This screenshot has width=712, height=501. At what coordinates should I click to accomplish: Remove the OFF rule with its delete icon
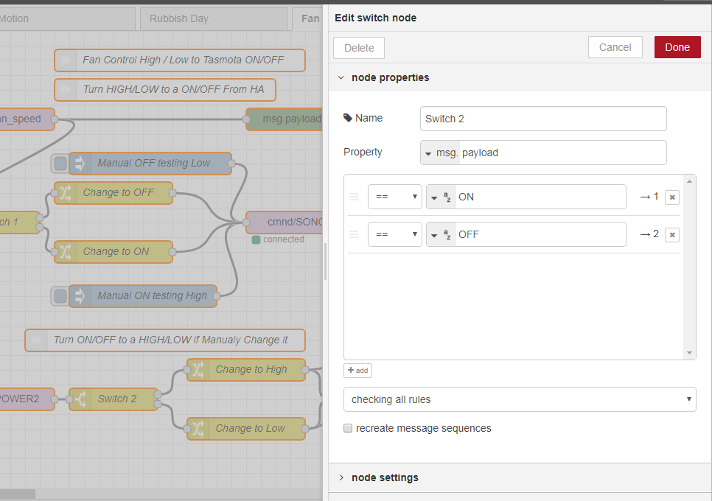[671, 234]
